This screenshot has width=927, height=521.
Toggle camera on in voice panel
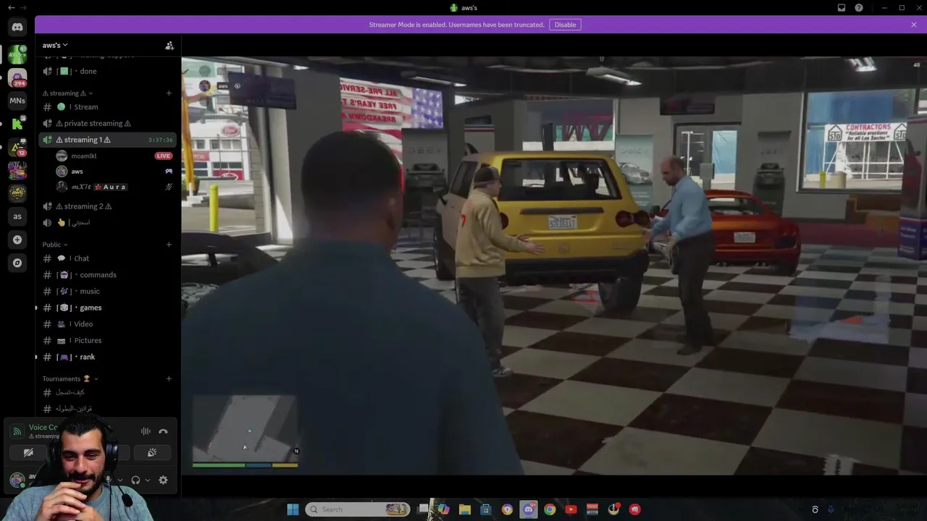coord(28,453)
